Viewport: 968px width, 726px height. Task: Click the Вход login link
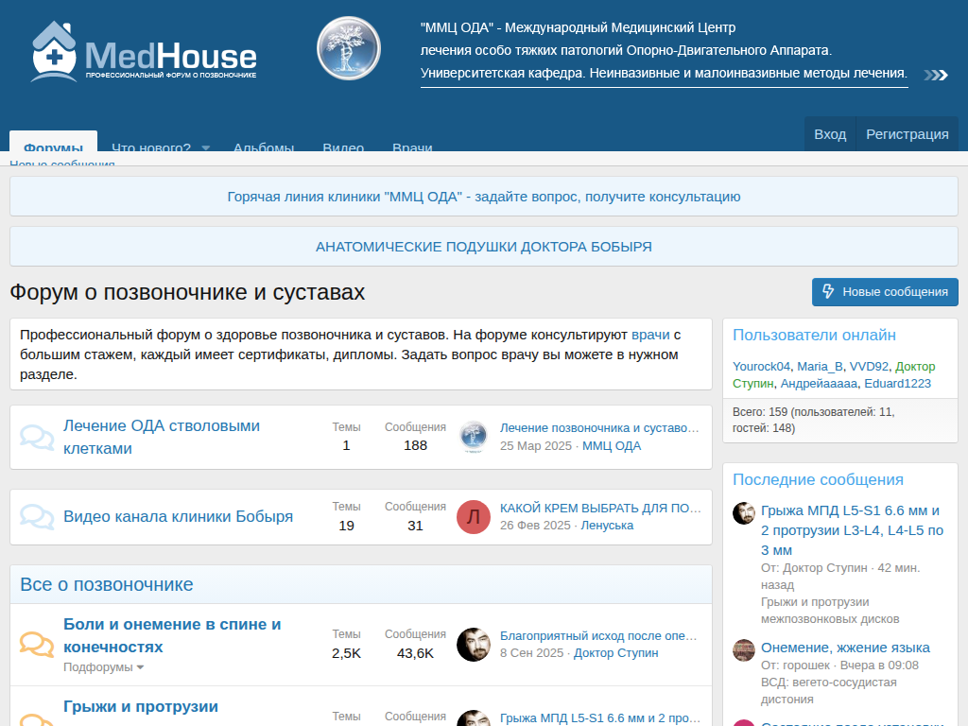pos(830,134)
